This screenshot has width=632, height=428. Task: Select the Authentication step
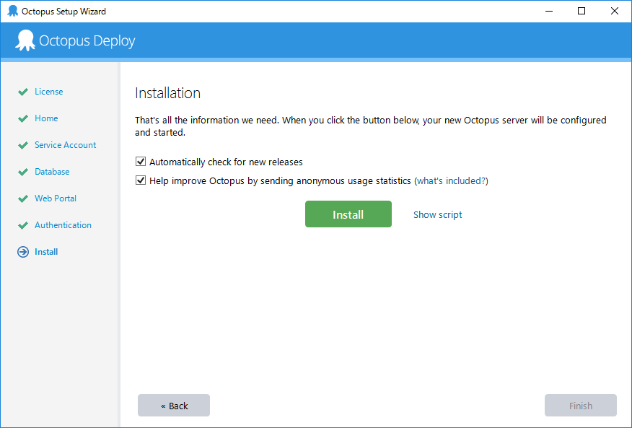[x=63, y=224]
